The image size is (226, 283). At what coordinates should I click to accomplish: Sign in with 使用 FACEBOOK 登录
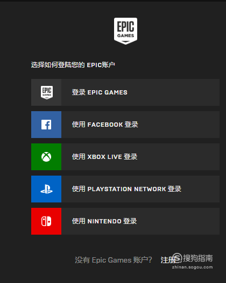coord(125,125)
